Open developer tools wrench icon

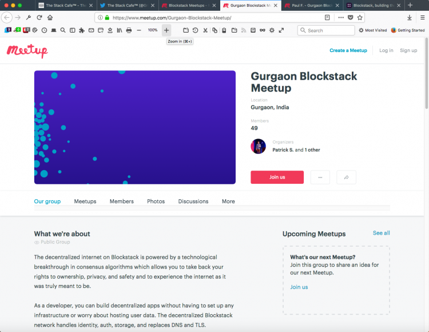point(29,18)
